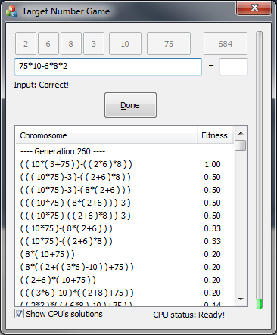Click the list scroll up arrow
This screenshot has width=277, height=335.
point(241,133)
